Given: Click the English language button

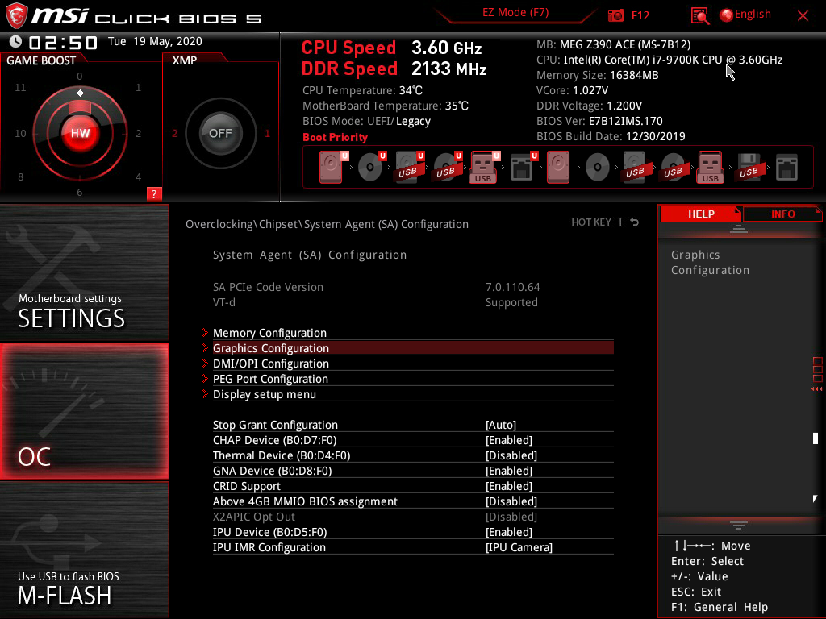Looking at the screenshot, I should pos(753,15).
